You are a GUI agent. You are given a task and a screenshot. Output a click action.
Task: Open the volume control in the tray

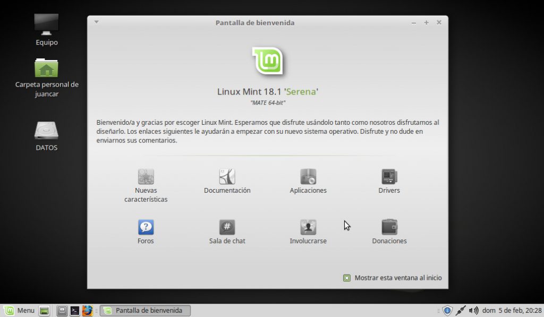coord(474,311)
